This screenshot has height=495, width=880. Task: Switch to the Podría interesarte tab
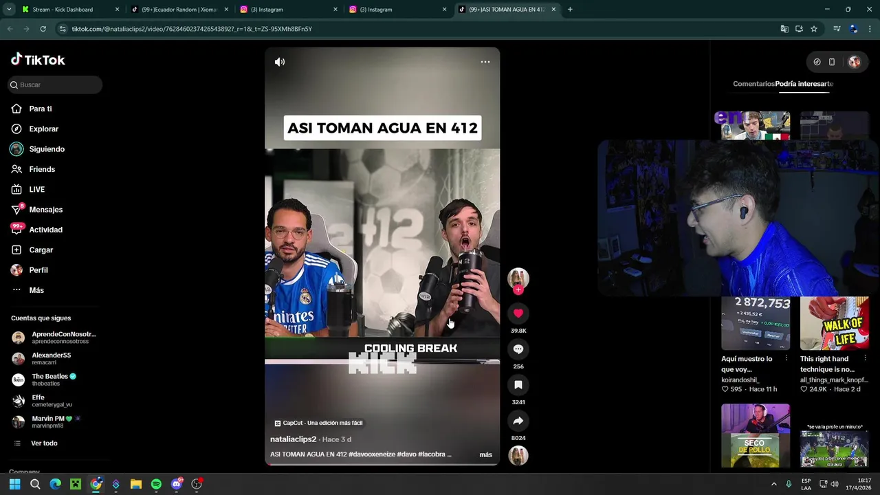pos(804,84)
